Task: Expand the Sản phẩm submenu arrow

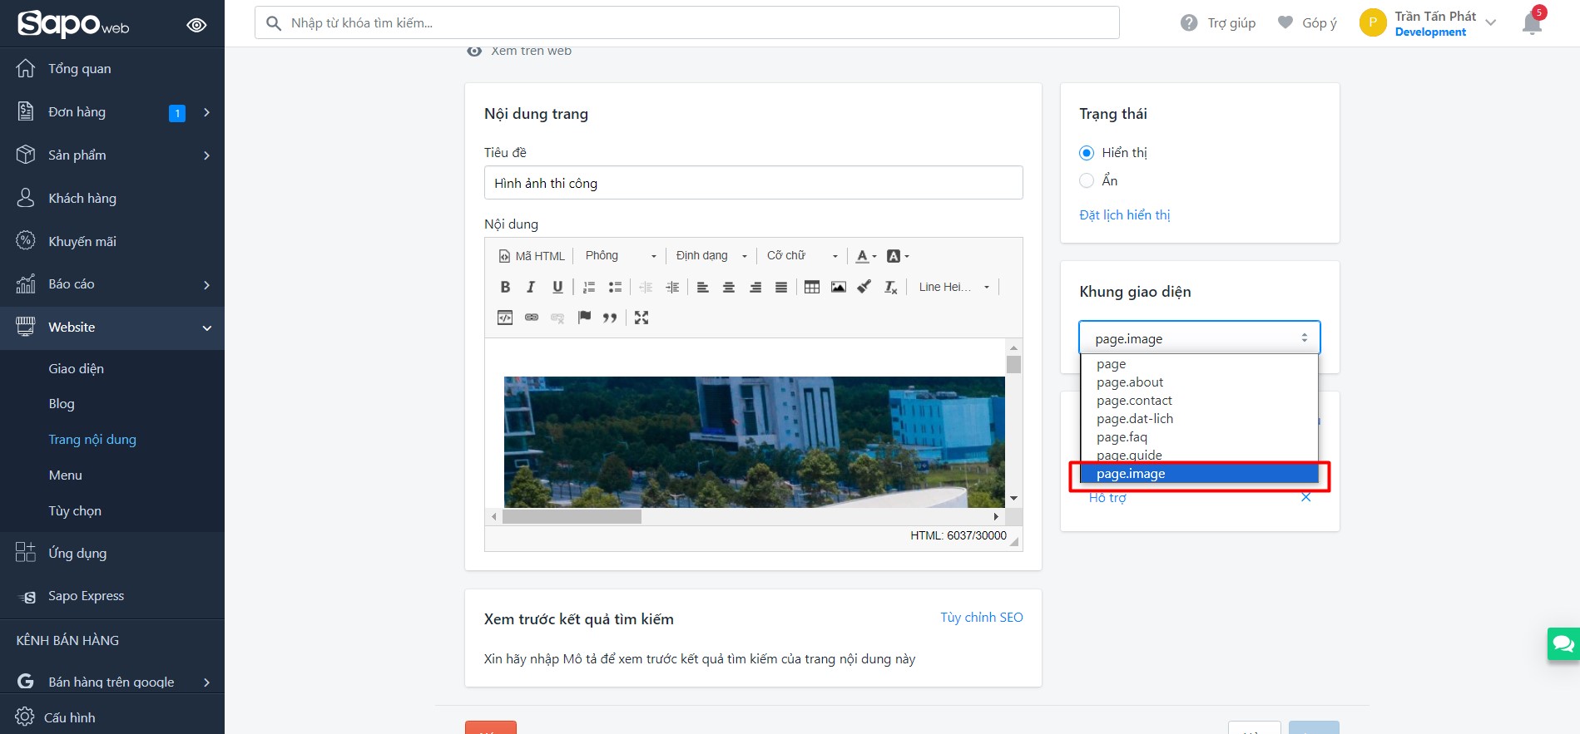Action: (206, 155)
